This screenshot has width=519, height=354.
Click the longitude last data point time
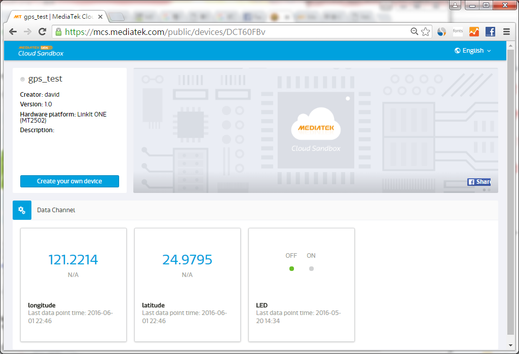(x=70, y=317)
